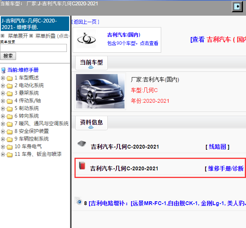The image size is (246, 228).
Task: Click folder icon of 2 电动化系统
Action: 10,86
